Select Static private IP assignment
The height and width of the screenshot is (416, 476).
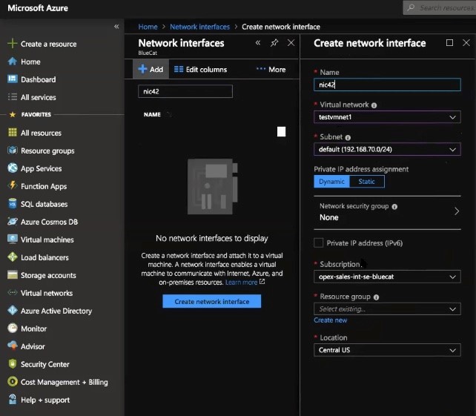point(367,182)
